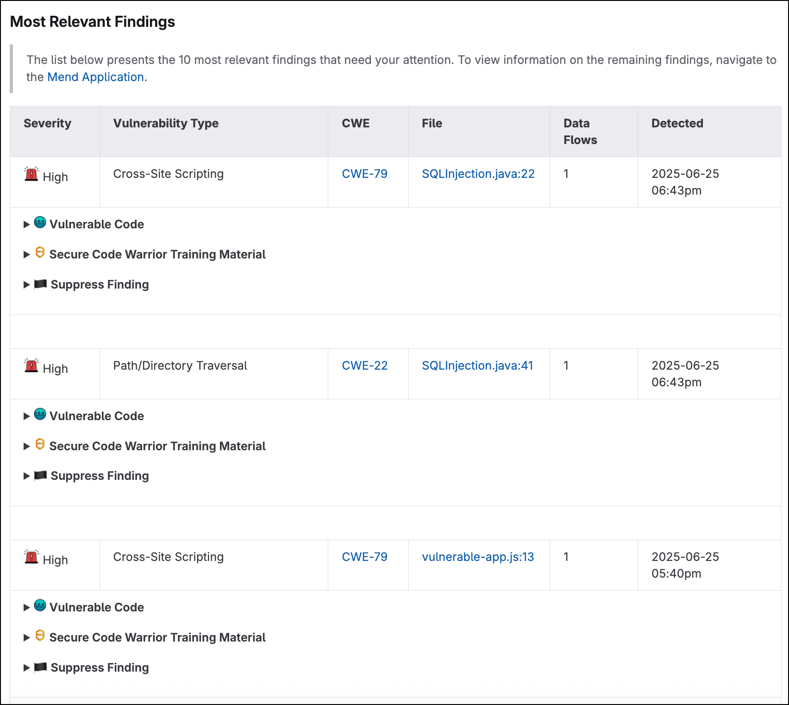Click the Secure Code Warrior shield icon for SQLInjection.java:41
The width and height of the screenshot is (789, 705).
[40, 445]
